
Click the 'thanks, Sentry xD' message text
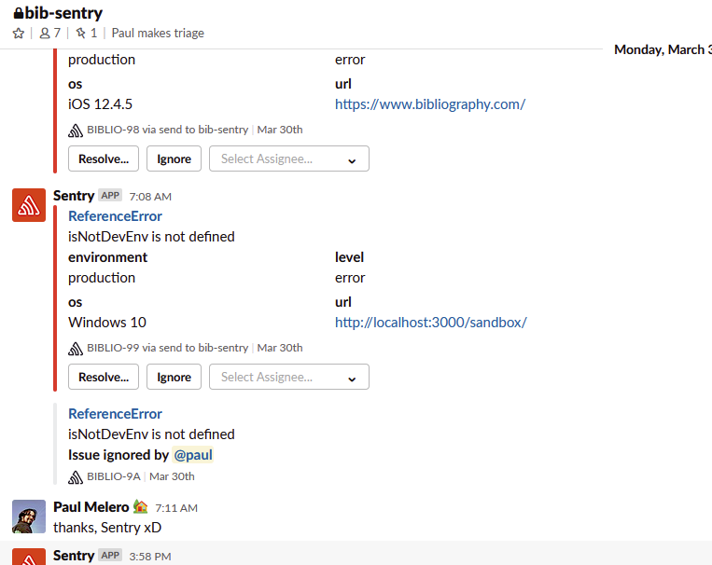click(x=107, y=528)
